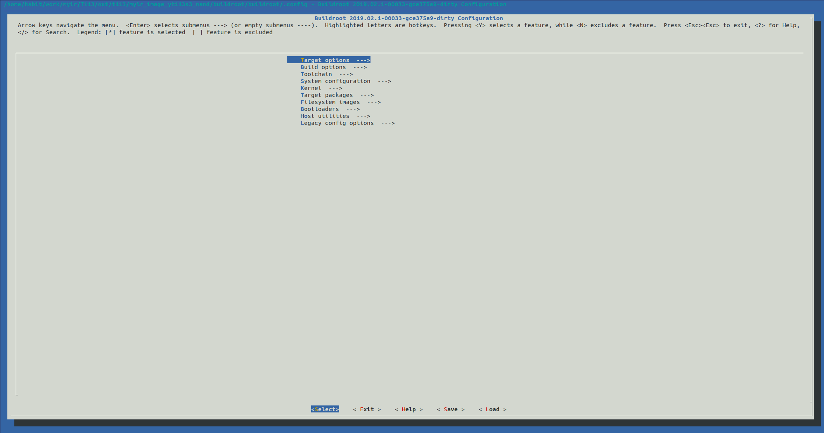Click the Buildroot Configuration title text
Viewport: 824px width, 433px height.
coord(409,18)
